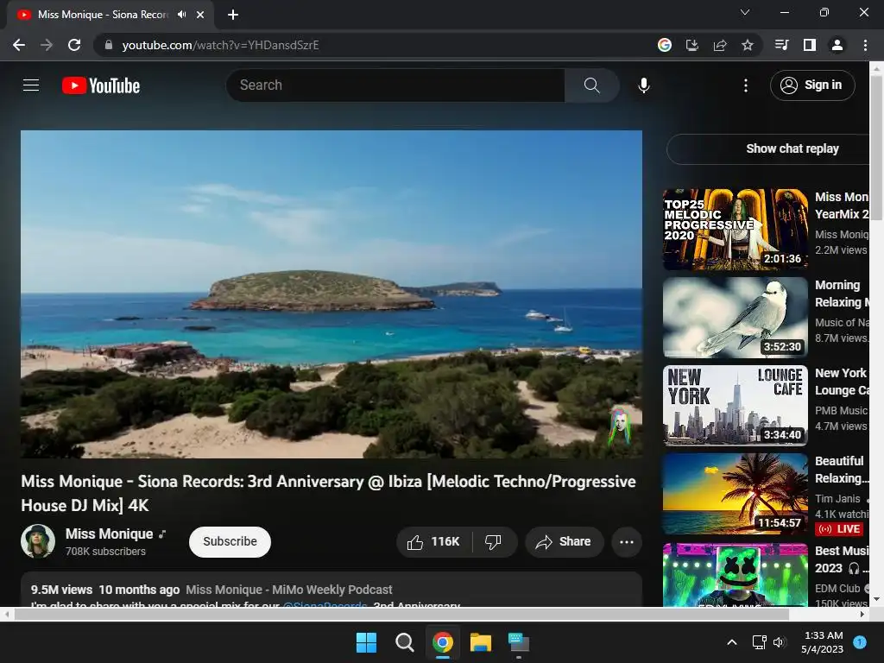Open volume control in system tray

[x=779, y=642]
